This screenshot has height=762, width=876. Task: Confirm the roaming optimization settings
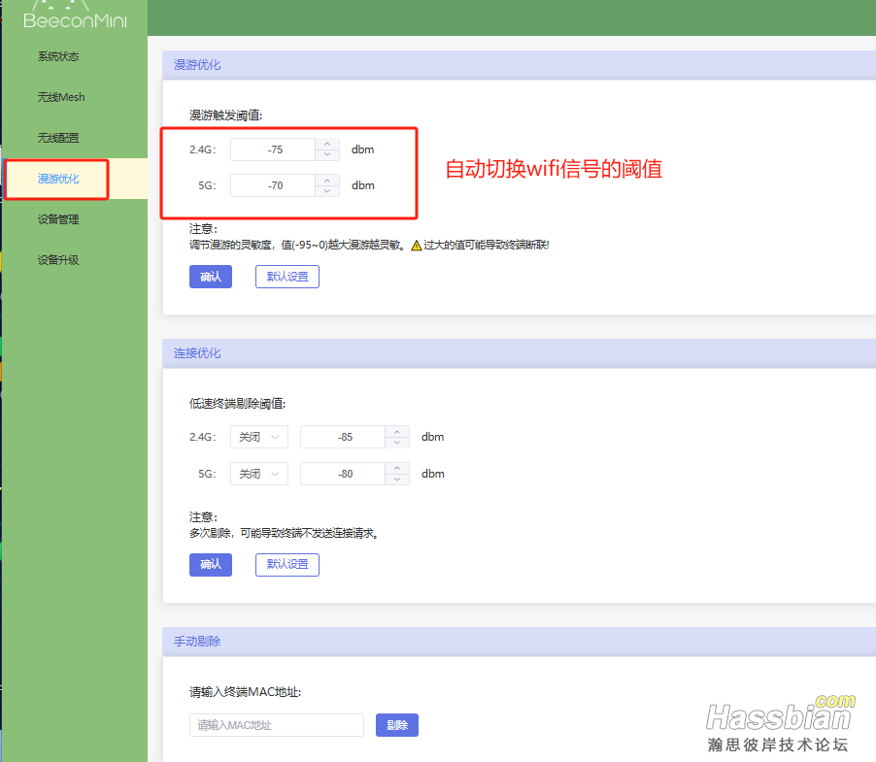coord(211,277)
